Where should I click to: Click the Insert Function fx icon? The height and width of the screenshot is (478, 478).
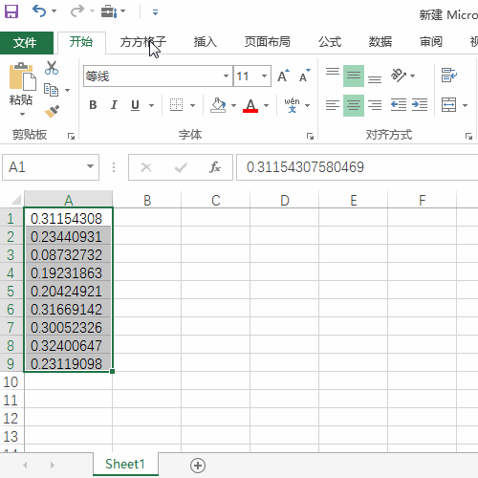click(215, 167)
